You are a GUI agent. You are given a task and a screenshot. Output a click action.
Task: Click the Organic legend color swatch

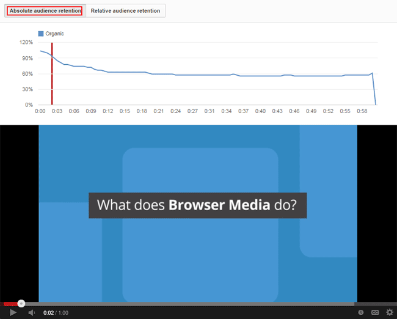pyautogui.click(x=41, y=34)
